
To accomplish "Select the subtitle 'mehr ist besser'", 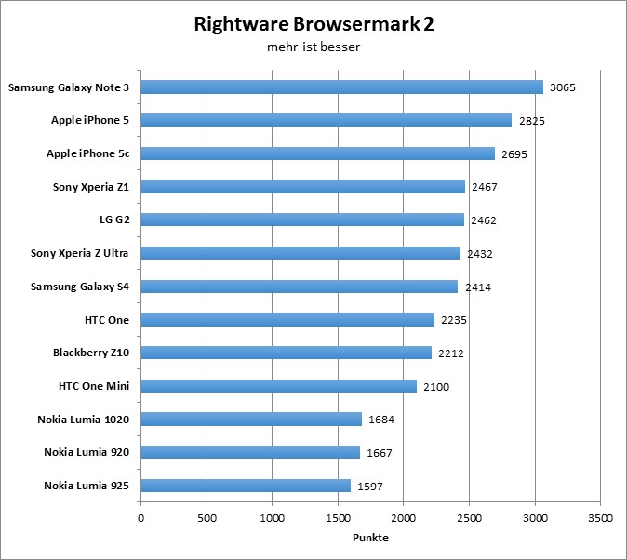I will [x=313, y=47].
